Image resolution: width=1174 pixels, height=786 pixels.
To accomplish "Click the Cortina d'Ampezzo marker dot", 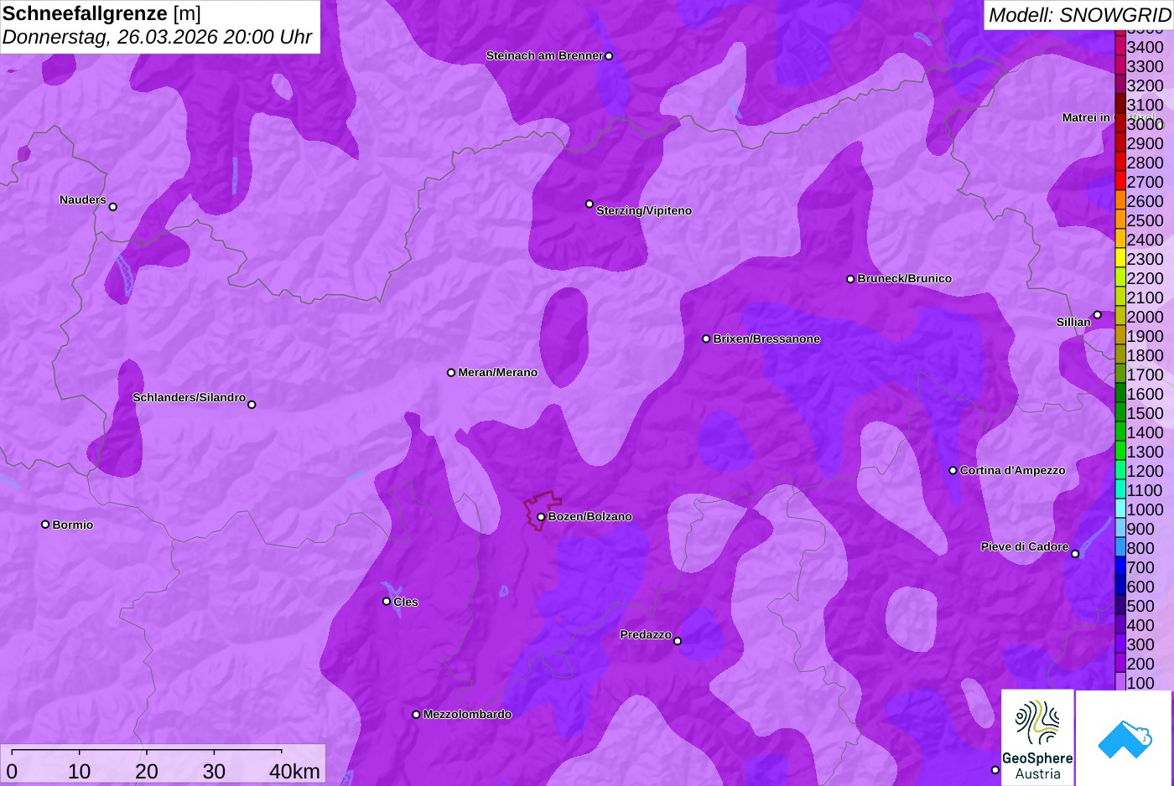I will [953, 471].
